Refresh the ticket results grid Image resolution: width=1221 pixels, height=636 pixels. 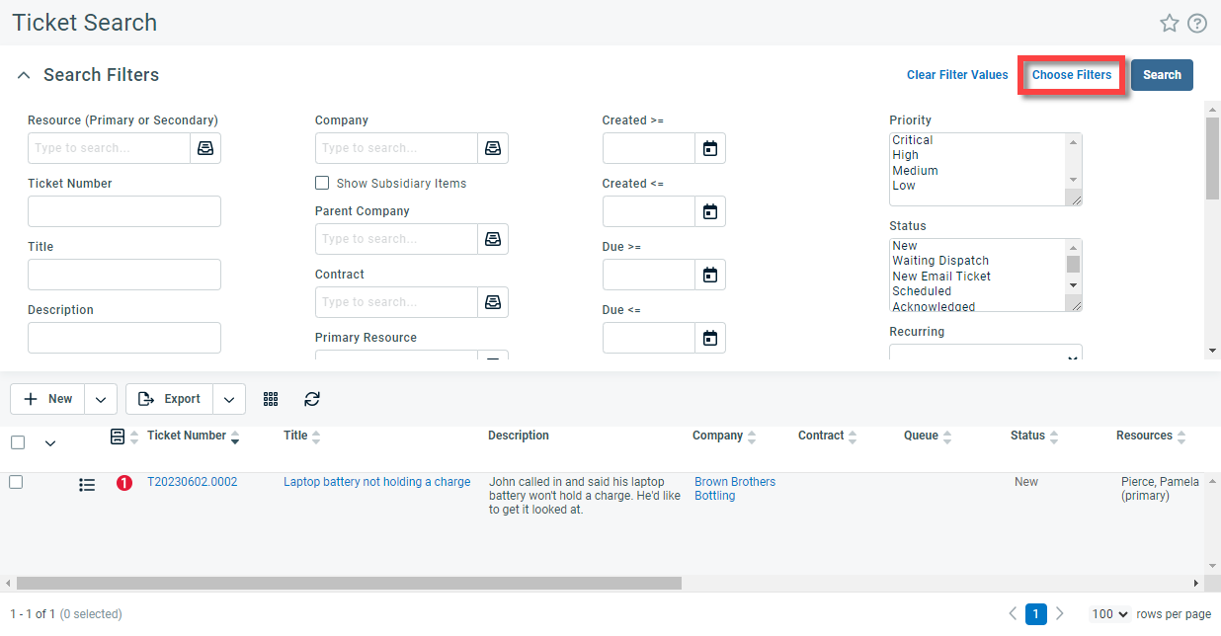tap(312, 399)
